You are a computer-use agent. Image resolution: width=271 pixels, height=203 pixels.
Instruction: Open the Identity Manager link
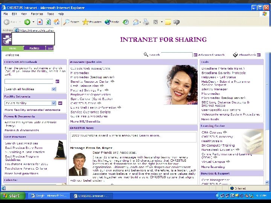pyautogui.click(x=215, y=89)
